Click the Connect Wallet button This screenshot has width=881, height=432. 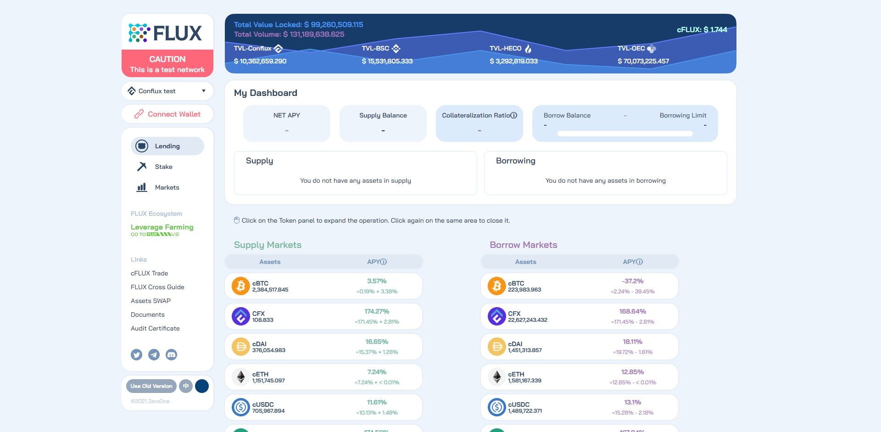pyautogui.click(x=167, y=114)
